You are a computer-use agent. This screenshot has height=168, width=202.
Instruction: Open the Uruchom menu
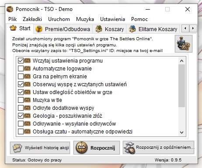[59, 19]
